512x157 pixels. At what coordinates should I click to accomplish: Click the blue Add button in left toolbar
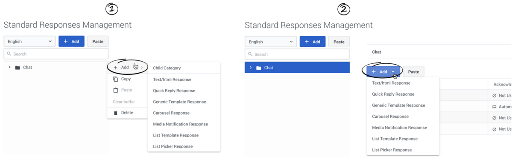pyautogui.click(x=71, y=42)
